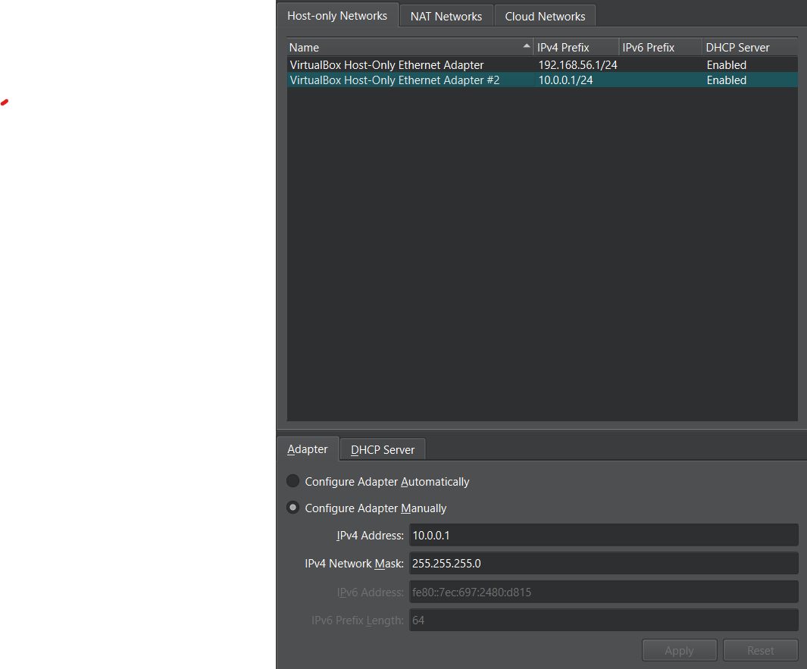The width and height of the screenshot is (807, 669).
Task: Select the Adapter settings tab
Action: tap(307, 449)
